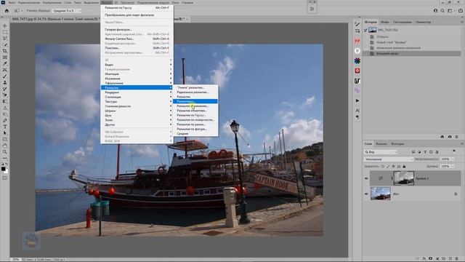Select the Type tool
This screenshot has height=262, width=465.
pyautogui.click(x=5, y=127)
